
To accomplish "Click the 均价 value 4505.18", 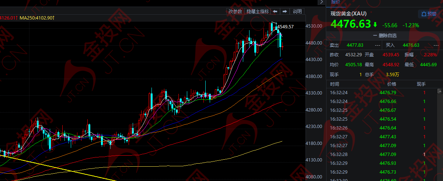I will coord(353,65).
